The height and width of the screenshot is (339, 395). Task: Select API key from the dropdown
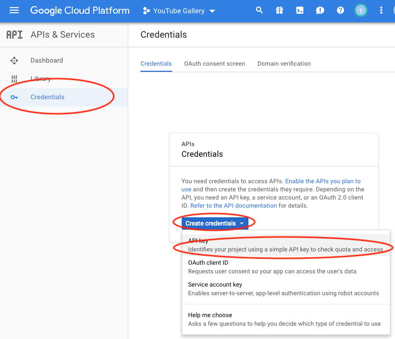(285, 245)
